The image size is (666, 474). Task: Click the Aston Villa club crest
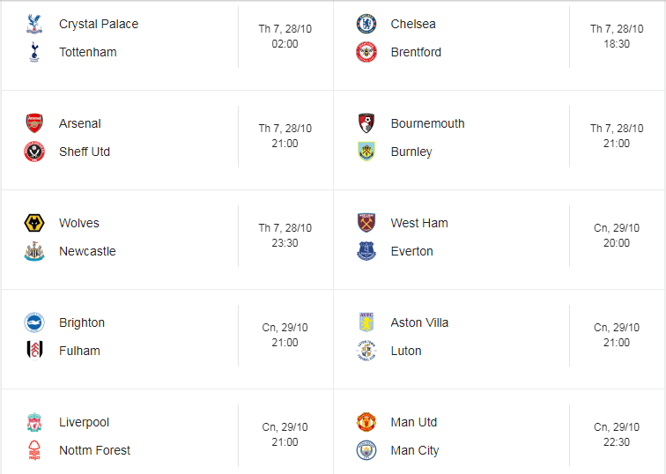366,322
